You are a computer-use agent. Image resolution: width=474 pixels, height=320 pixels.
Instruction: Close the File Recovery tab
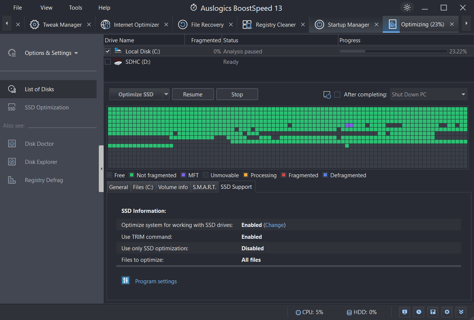(231, 24)
